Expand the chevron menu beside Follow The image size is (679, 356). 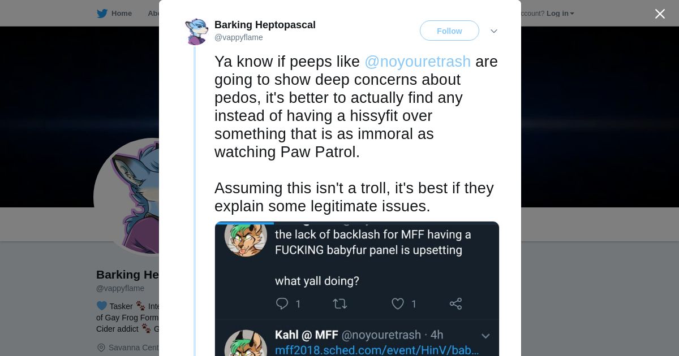[493, 31]
